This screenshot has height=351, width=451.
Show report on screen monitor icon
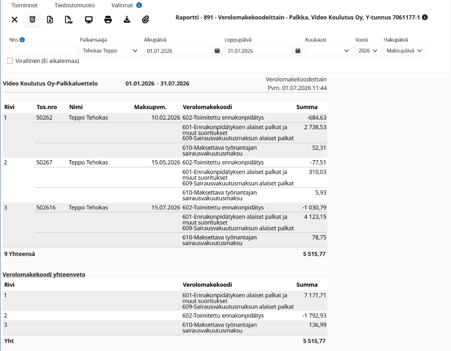pos(89,20)
